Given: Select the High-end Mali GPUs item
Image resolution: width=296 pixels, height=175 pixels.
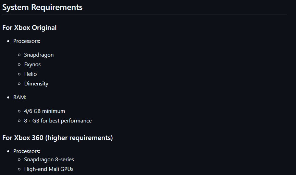Looking at the screenshot, I should coord(49,169).
